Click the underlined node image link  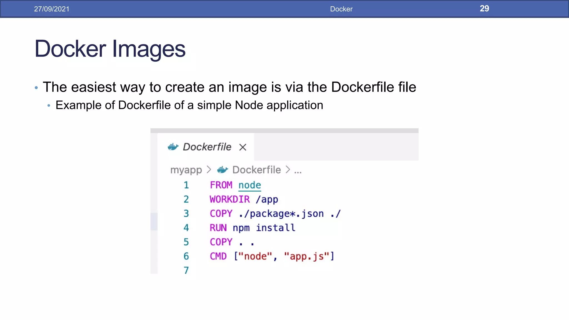[x=249, y=185]
